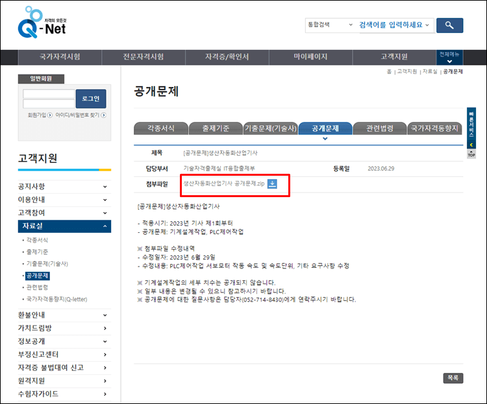Switch to the 각종서식 tab
Image resolution: width=487 pixels, height=404 pixels.
coord(161,128)
